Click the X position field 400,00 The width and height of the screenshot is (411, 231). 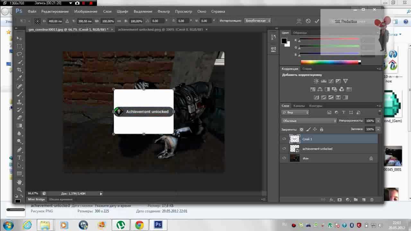(x=55, y=21)
